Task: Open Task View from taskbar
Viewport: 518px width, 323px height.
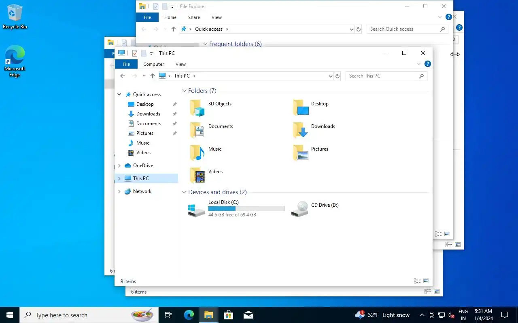Action: tap(168, 315)
